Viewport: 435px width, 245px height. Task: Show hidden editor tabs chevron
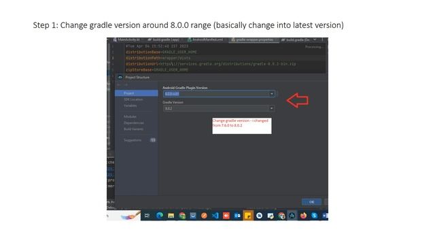pos(315,39)
